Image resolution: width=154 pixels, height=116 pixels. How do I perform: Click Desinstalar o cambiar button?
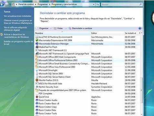coord(81,28)
